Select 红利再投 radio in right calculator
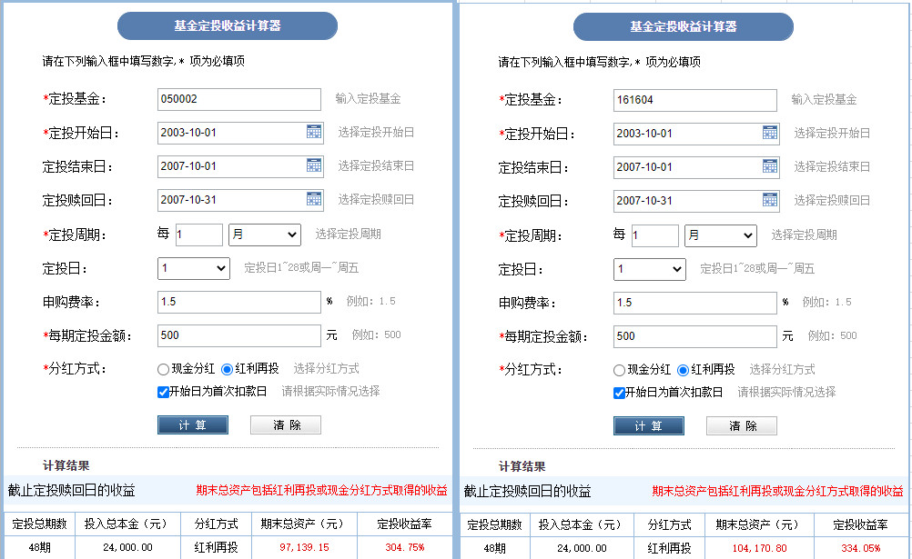The width and height of the screenshot is (912, 559). point(684,370)
